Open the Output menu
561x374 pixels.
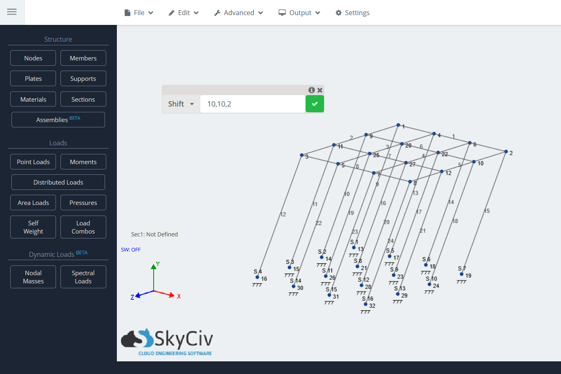tap(299, 13)
